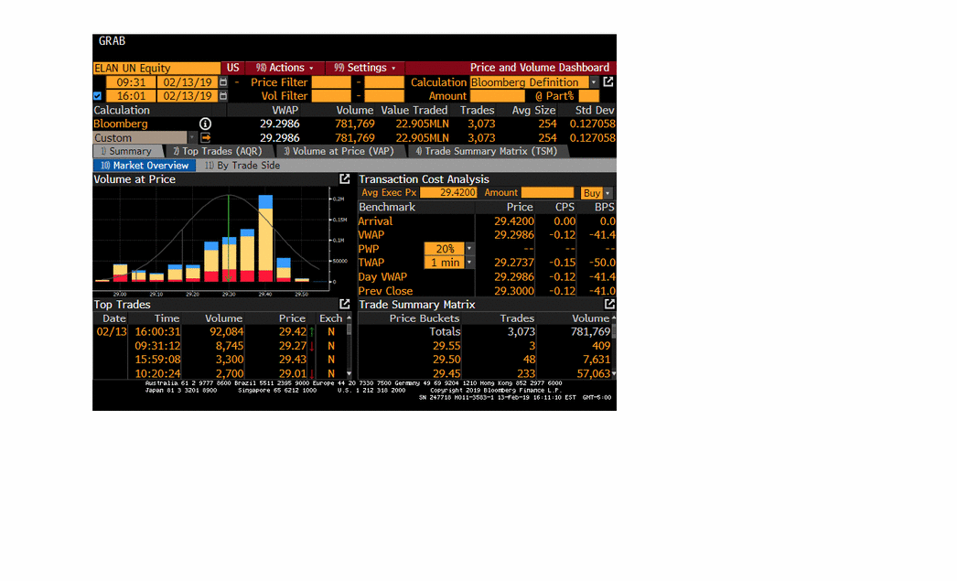Click the Top Trades table scrollbar
The image size is (957, 581).
tap(349, 346)
